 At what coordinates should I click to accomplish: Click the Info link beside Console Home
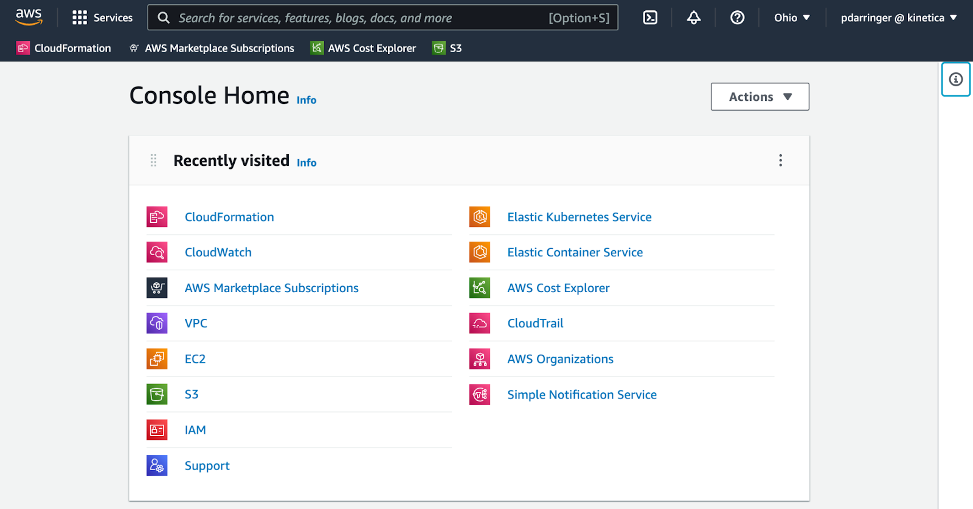306,100
